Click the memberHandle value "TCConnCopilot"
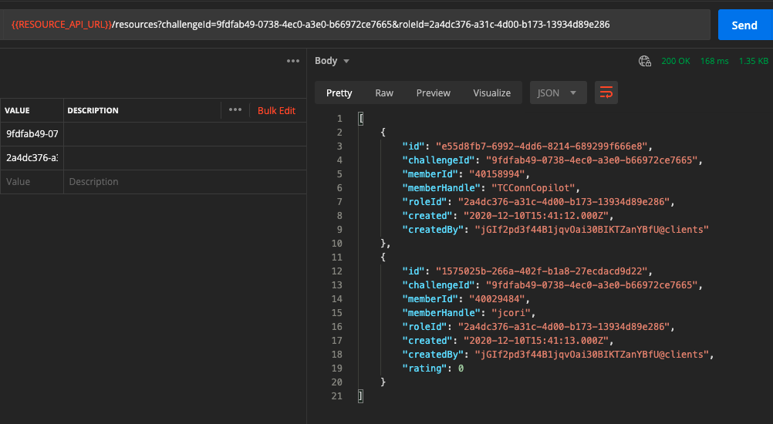 pyautogui.click(x=533, y=188)
